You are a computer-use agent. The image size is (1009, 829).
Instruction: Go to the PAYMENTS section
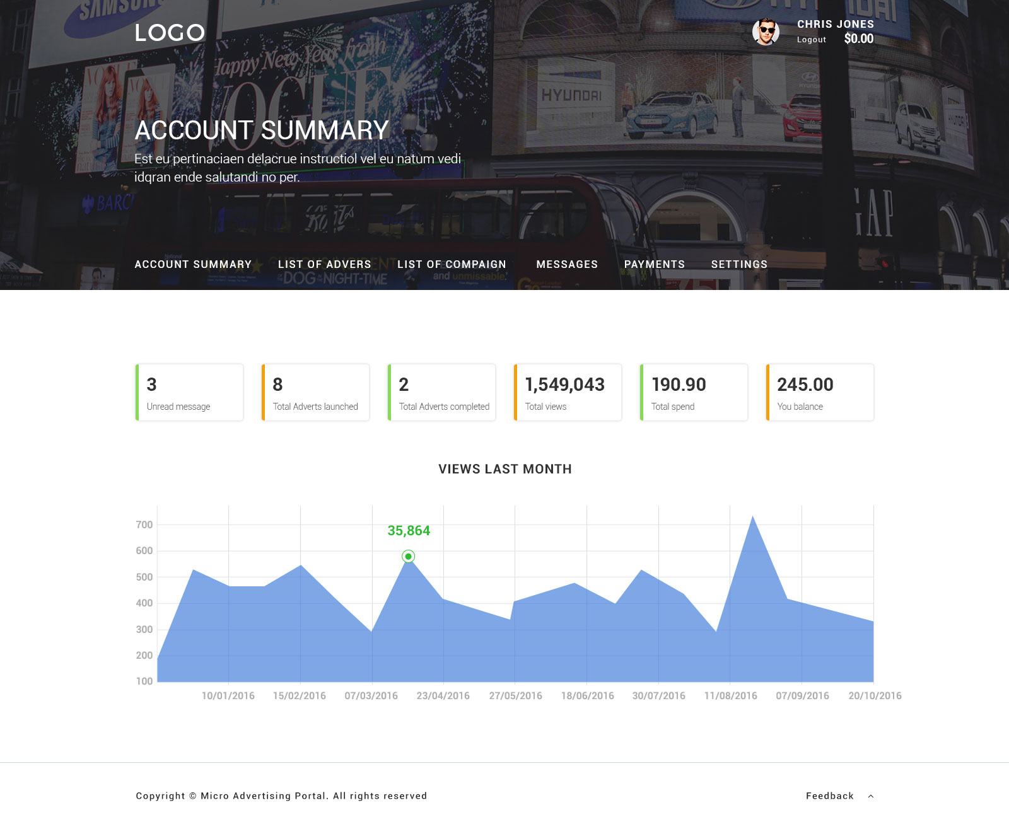click(654, 264)
